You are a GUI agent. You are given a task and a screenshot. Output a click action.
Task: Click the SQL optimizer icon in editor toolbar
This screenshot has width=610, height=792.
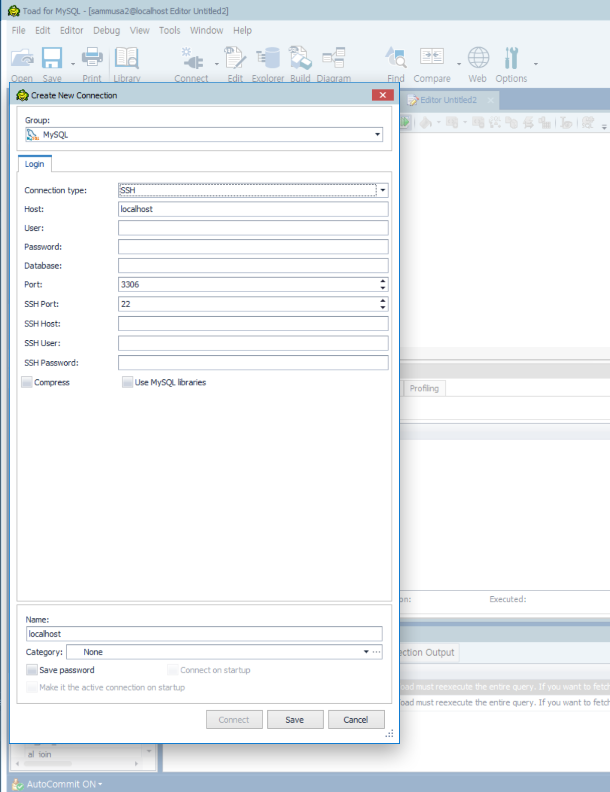coord(495,122)
